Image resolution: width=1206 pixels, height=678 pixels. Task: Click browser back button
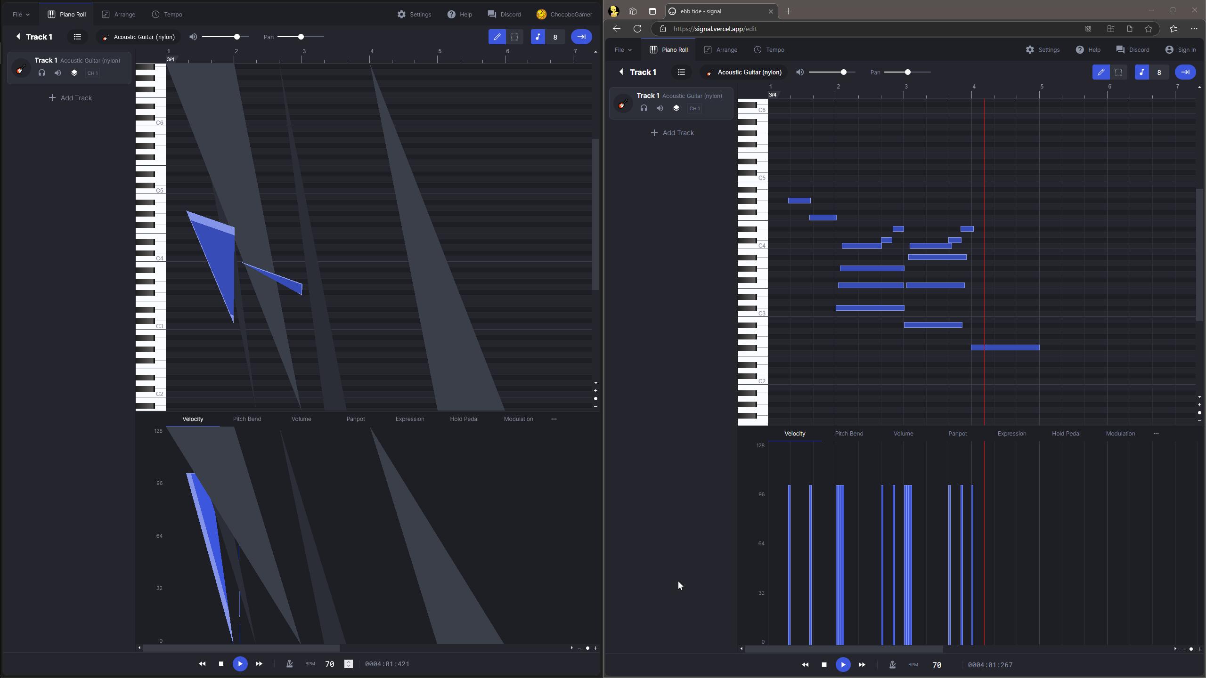(617, 29)
